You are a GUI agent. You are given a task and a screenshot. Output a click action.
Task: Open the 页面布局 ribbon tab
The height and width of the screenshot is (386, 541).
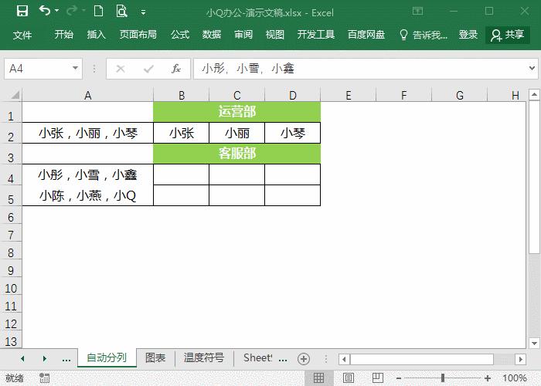138,35
